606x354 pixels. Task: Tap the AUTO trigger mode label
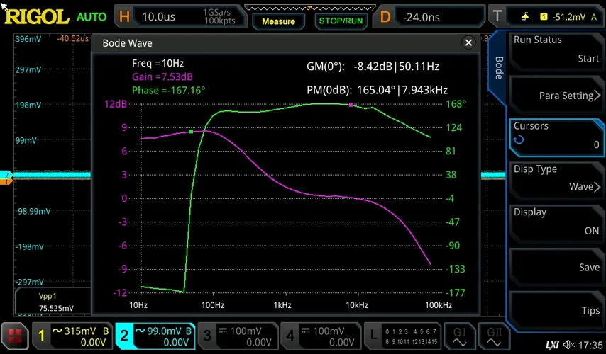92,17
